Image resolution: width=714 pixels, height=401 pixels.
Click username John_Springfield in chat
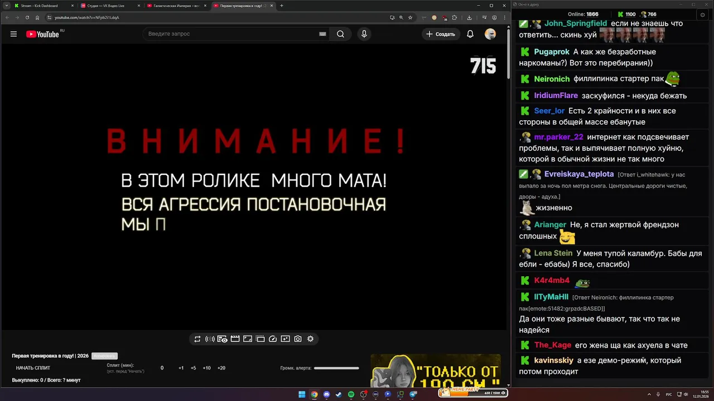[x=576, y=23]
